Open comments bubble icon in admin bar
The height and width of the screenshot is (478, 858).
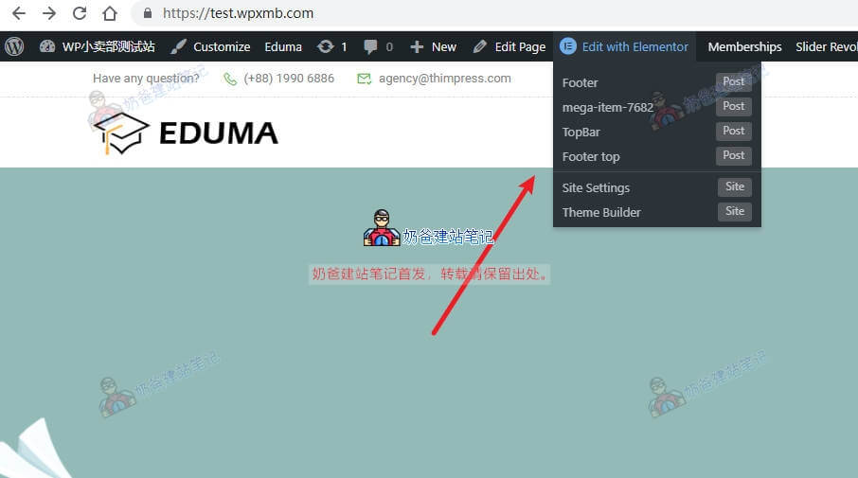[370, 47]
